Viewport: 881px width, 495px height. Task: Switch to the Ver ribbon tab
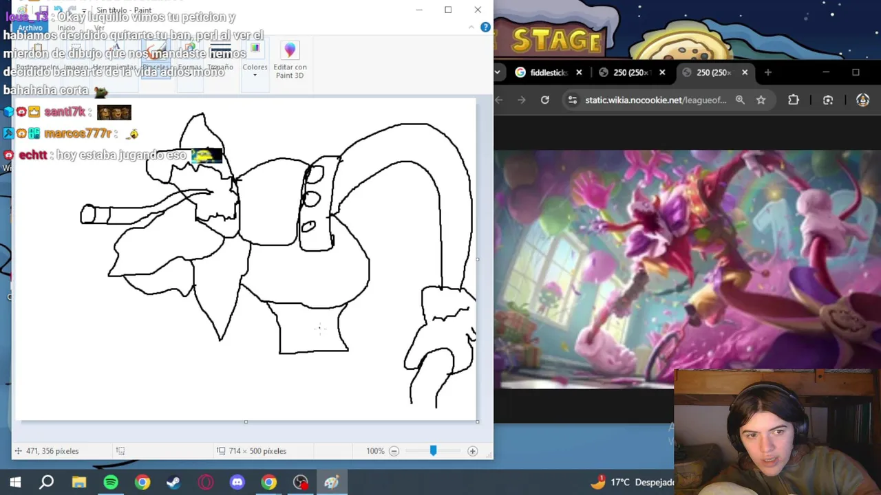[x=99, y=27]
